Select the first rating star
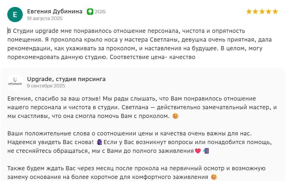Screen dimensions: 286x181 249,12
